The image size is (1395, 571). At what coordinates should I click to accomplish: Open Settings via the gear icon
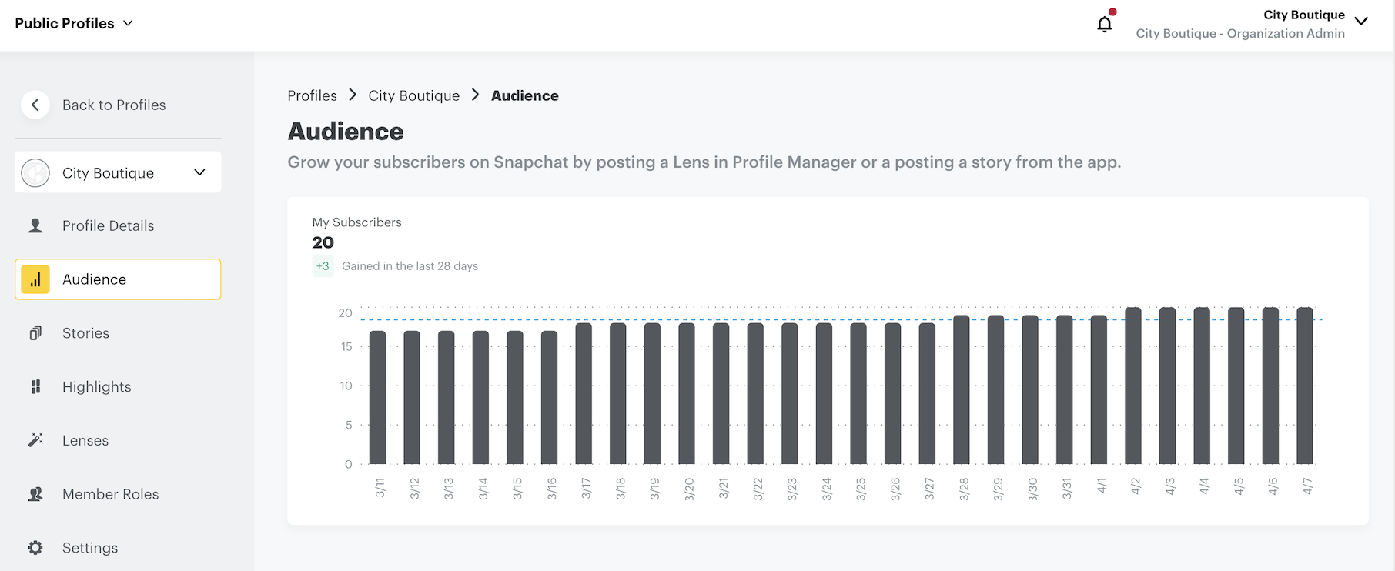(x=35, y=547)
